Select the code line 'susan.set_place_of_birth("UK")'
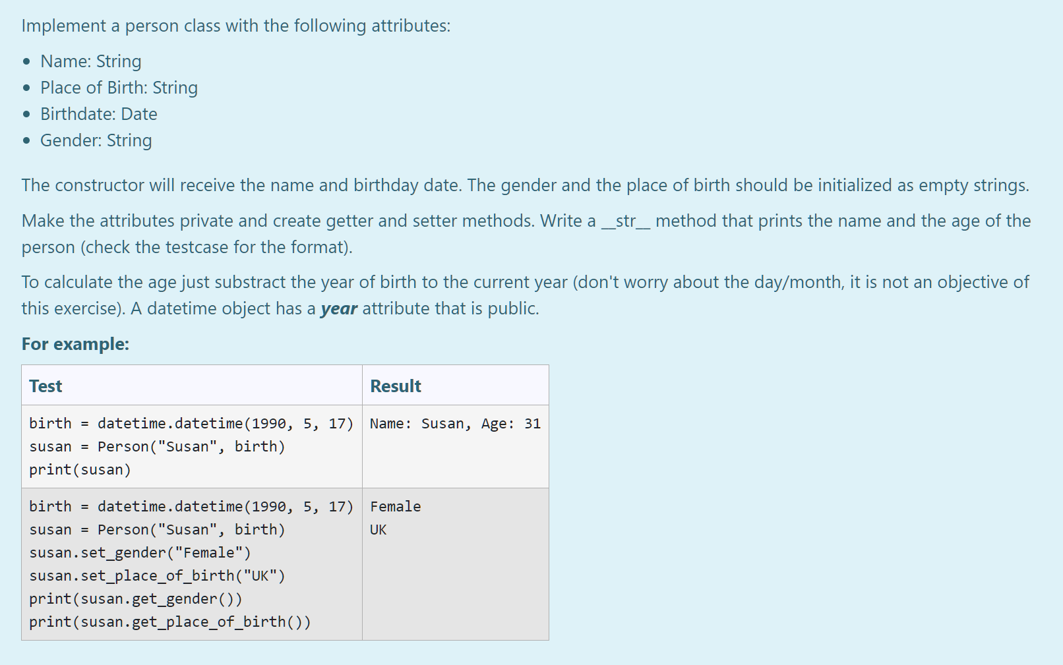The height and width of the screenshot is (665, 1063). [157, 575]
